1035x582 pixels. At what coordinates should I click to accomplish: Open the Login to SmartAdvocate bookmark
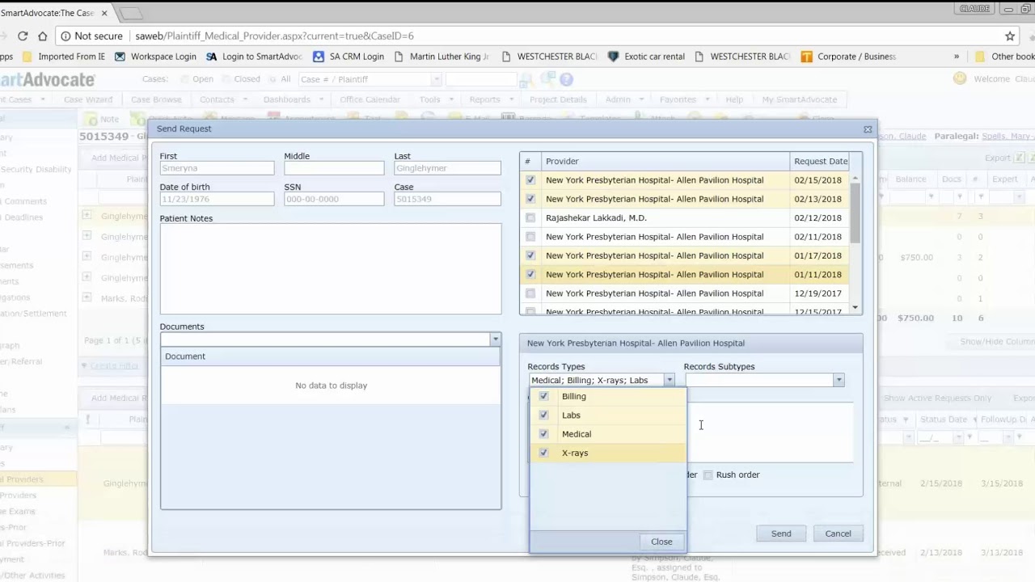[x=254, y=57]
